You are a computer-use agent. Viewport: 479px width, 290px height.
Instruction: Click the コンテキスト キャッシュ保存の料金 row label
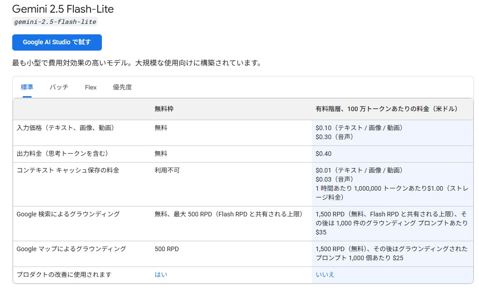tap(68, 170)
